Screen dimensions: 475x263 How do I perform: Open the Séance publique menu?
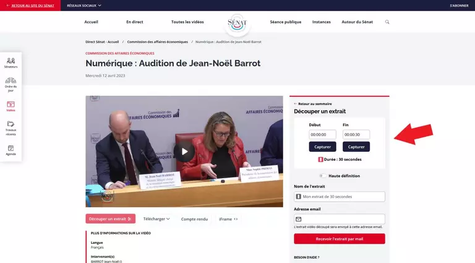point(285,22)
